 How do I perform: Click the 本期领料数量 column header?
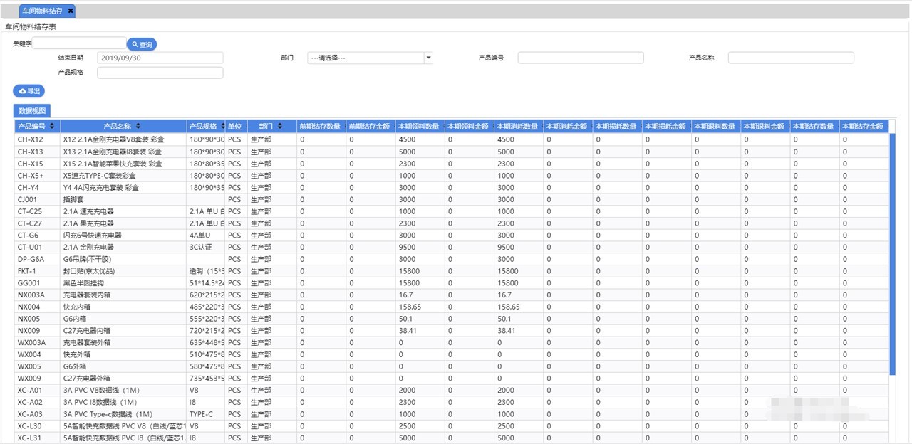(419, 127)
